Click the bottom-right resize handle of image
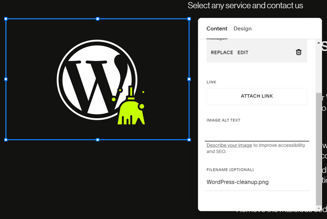 point(189,140)
